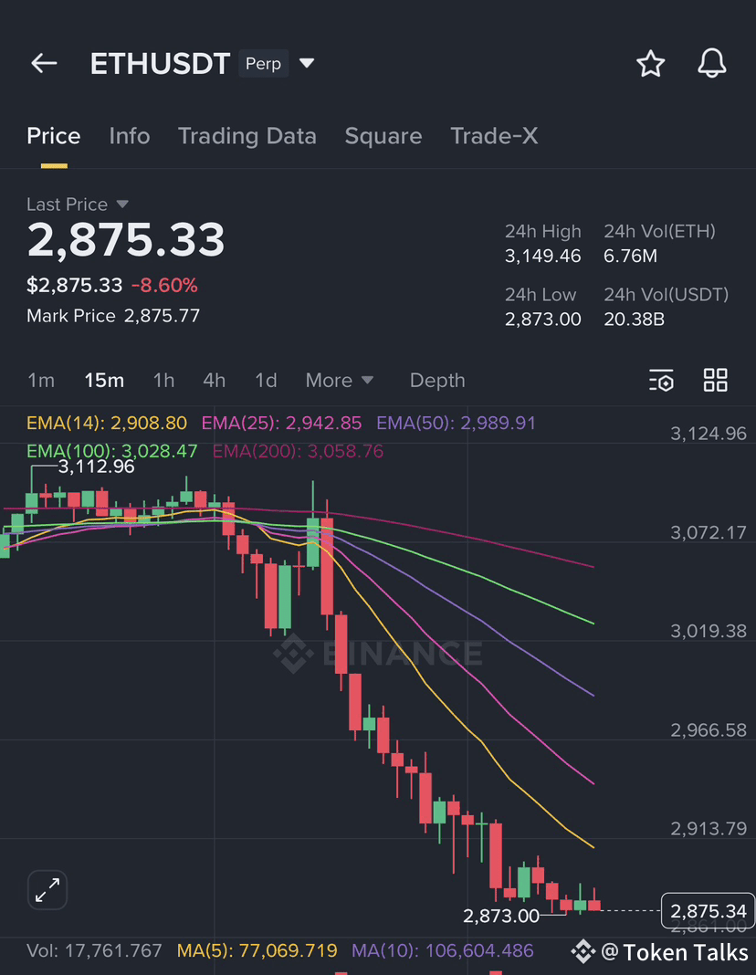
Task: Select the 1m chart interval
Action: point(41,380)
